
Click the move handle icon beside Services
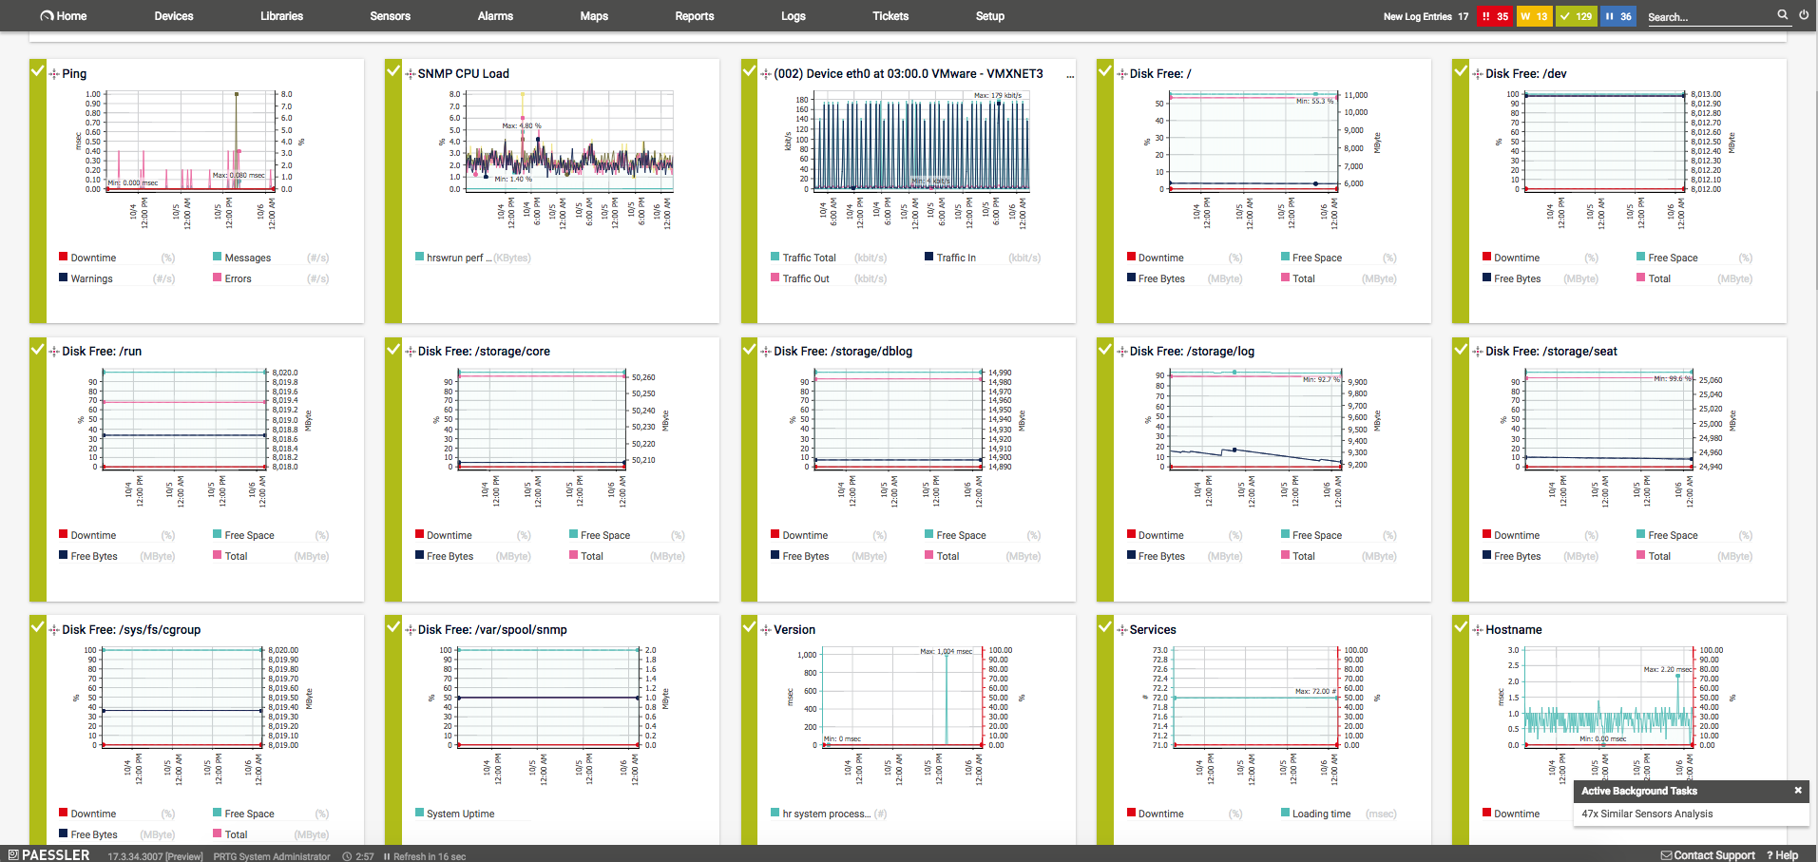point(1122,630)
